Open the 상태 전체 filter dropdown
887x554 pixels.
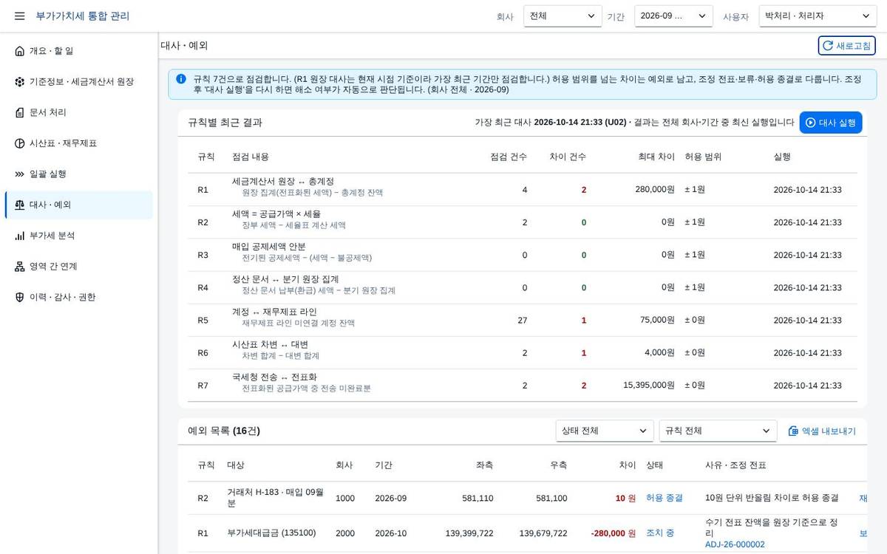(605, 431)
